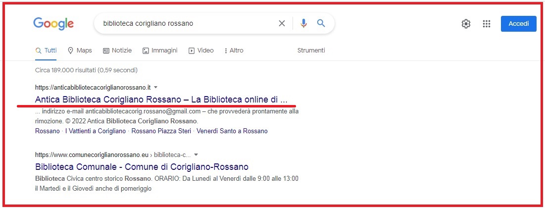Click the snippet Biblioteca Civica centro storico Rossano
Image resolution: width=545 pixels, height=208 pixels.
pos(167,184)
